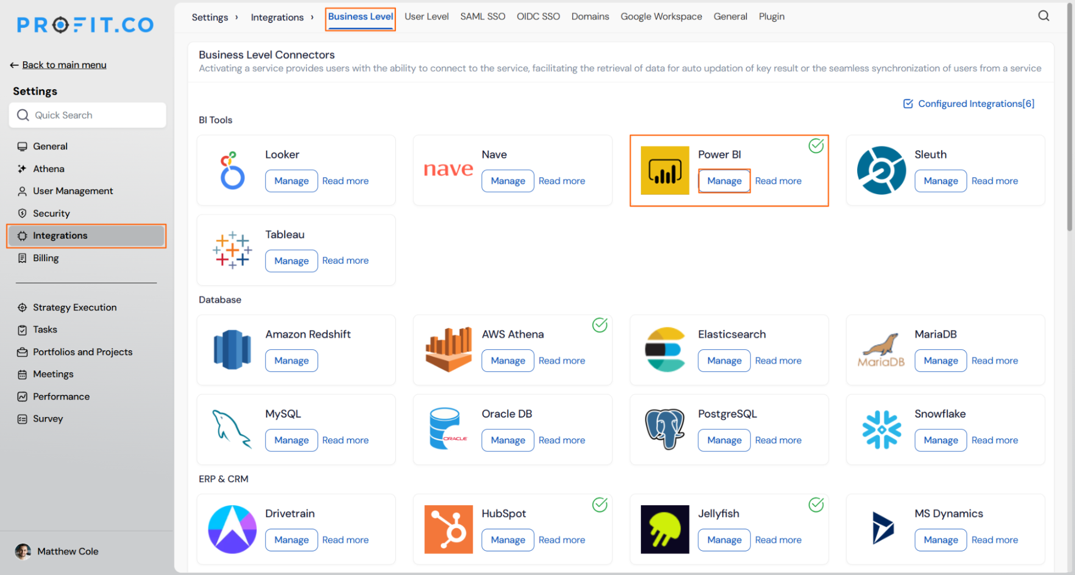Open Read more link for Tableau
The height and width of the screenshot is (575, 1075).
tap(345, 261)
